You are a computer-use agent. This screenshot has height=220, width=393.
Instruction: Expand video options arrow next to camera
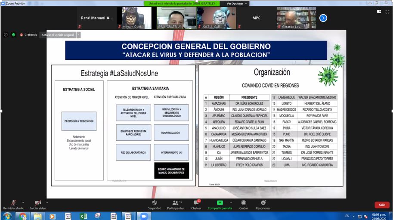pos(47,202)
